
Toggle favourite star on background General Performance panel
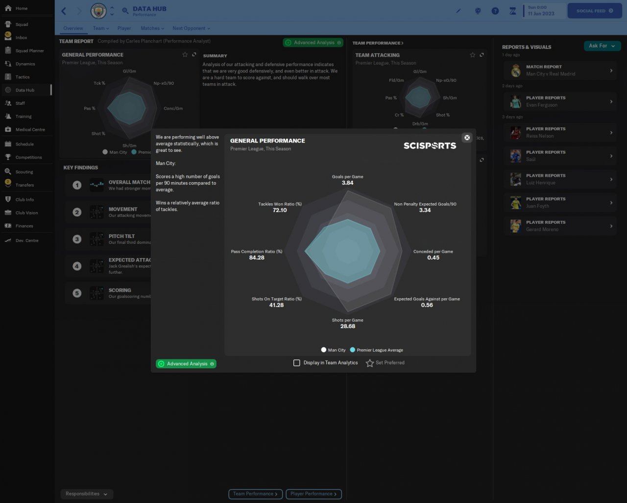pos(185,54)
